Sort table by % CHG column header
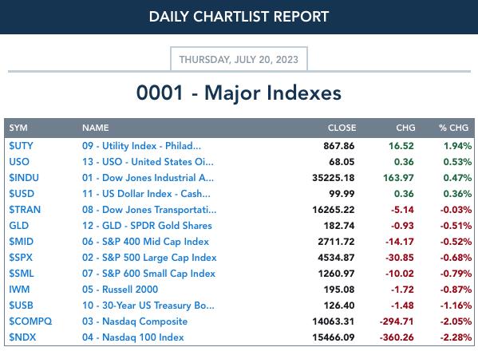The image size is (478, 351). pyautogui.click(x=453, y=128)
